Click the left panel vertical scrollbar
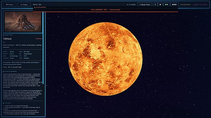Screen dimensions: 211x118 coord(43,48)
